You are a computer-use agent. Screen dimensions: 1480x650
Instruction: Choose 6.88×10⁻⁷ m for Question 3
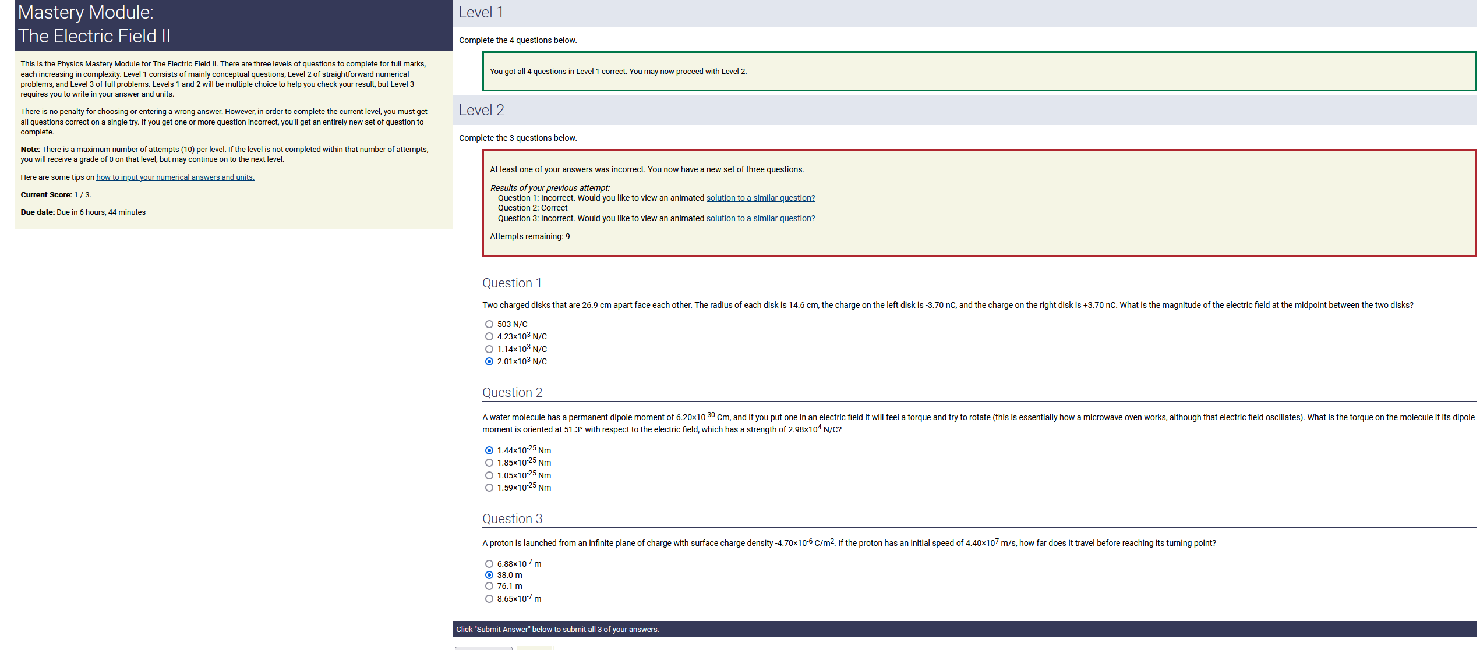[489, 564]
